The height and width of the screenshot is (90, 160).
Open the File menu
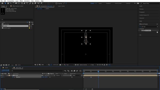(x=1, y=1)
